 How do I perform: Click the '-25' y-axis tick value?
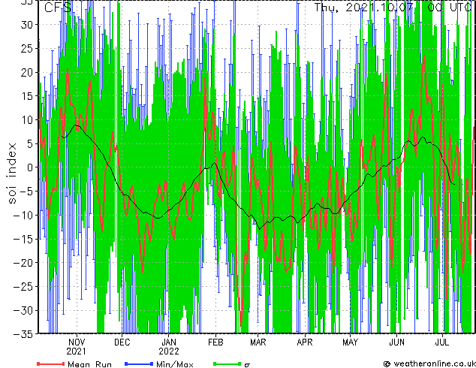(23, 287)
